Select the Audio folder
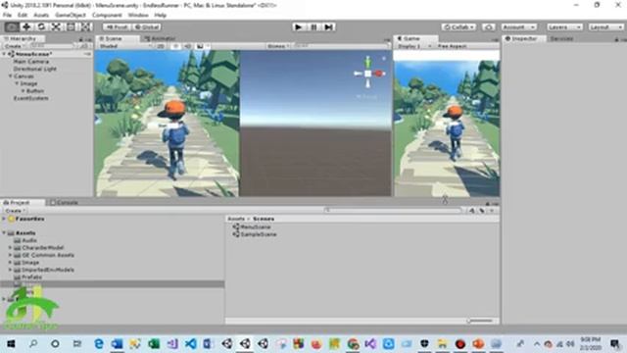 29,240
